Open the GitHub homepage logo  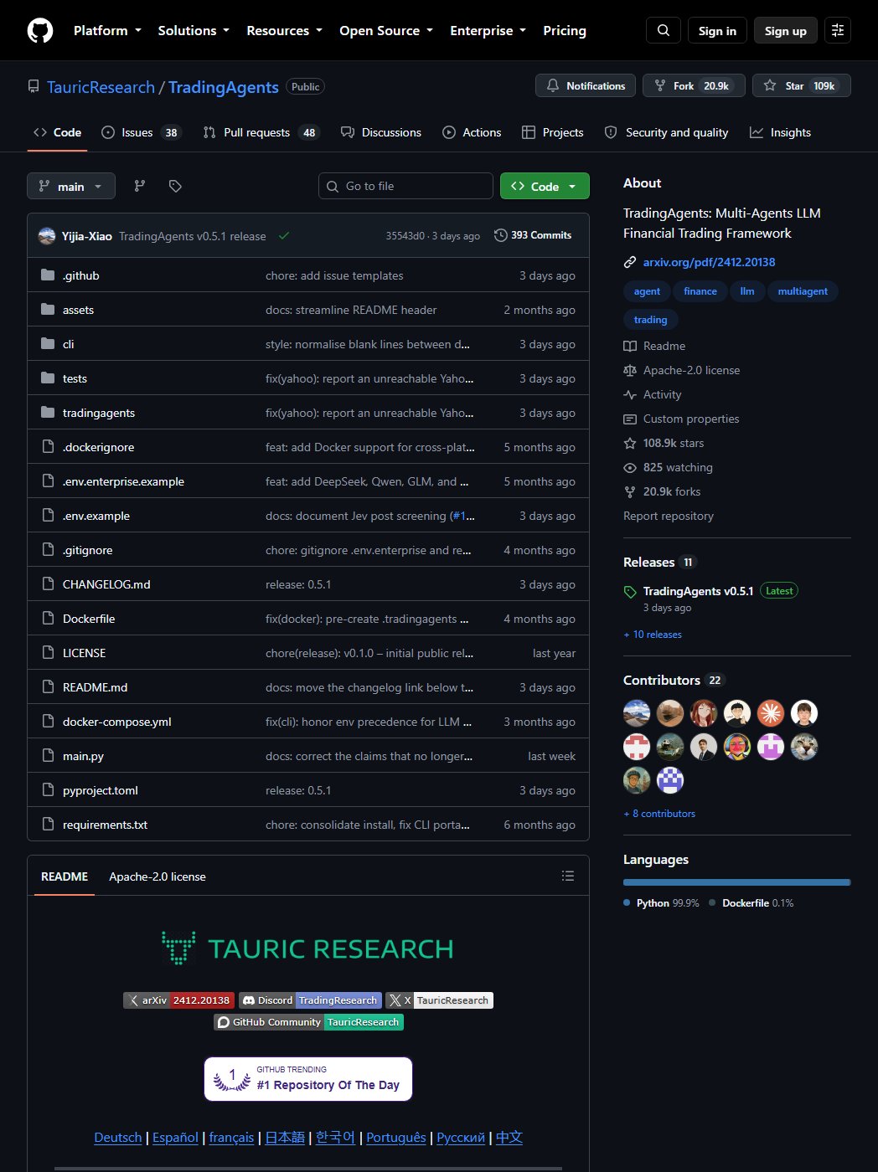(40, 30)
